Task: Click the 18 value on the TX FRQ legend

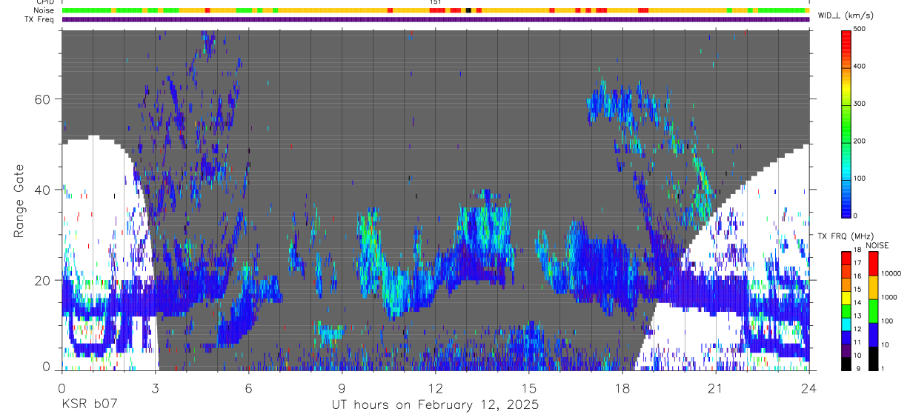Action: click(x=858, y=250)
